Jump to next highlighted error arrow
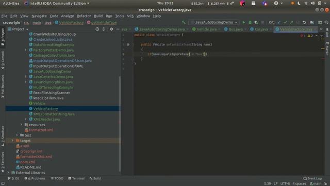This screenshot has height=186, width=330. point(321,36)
